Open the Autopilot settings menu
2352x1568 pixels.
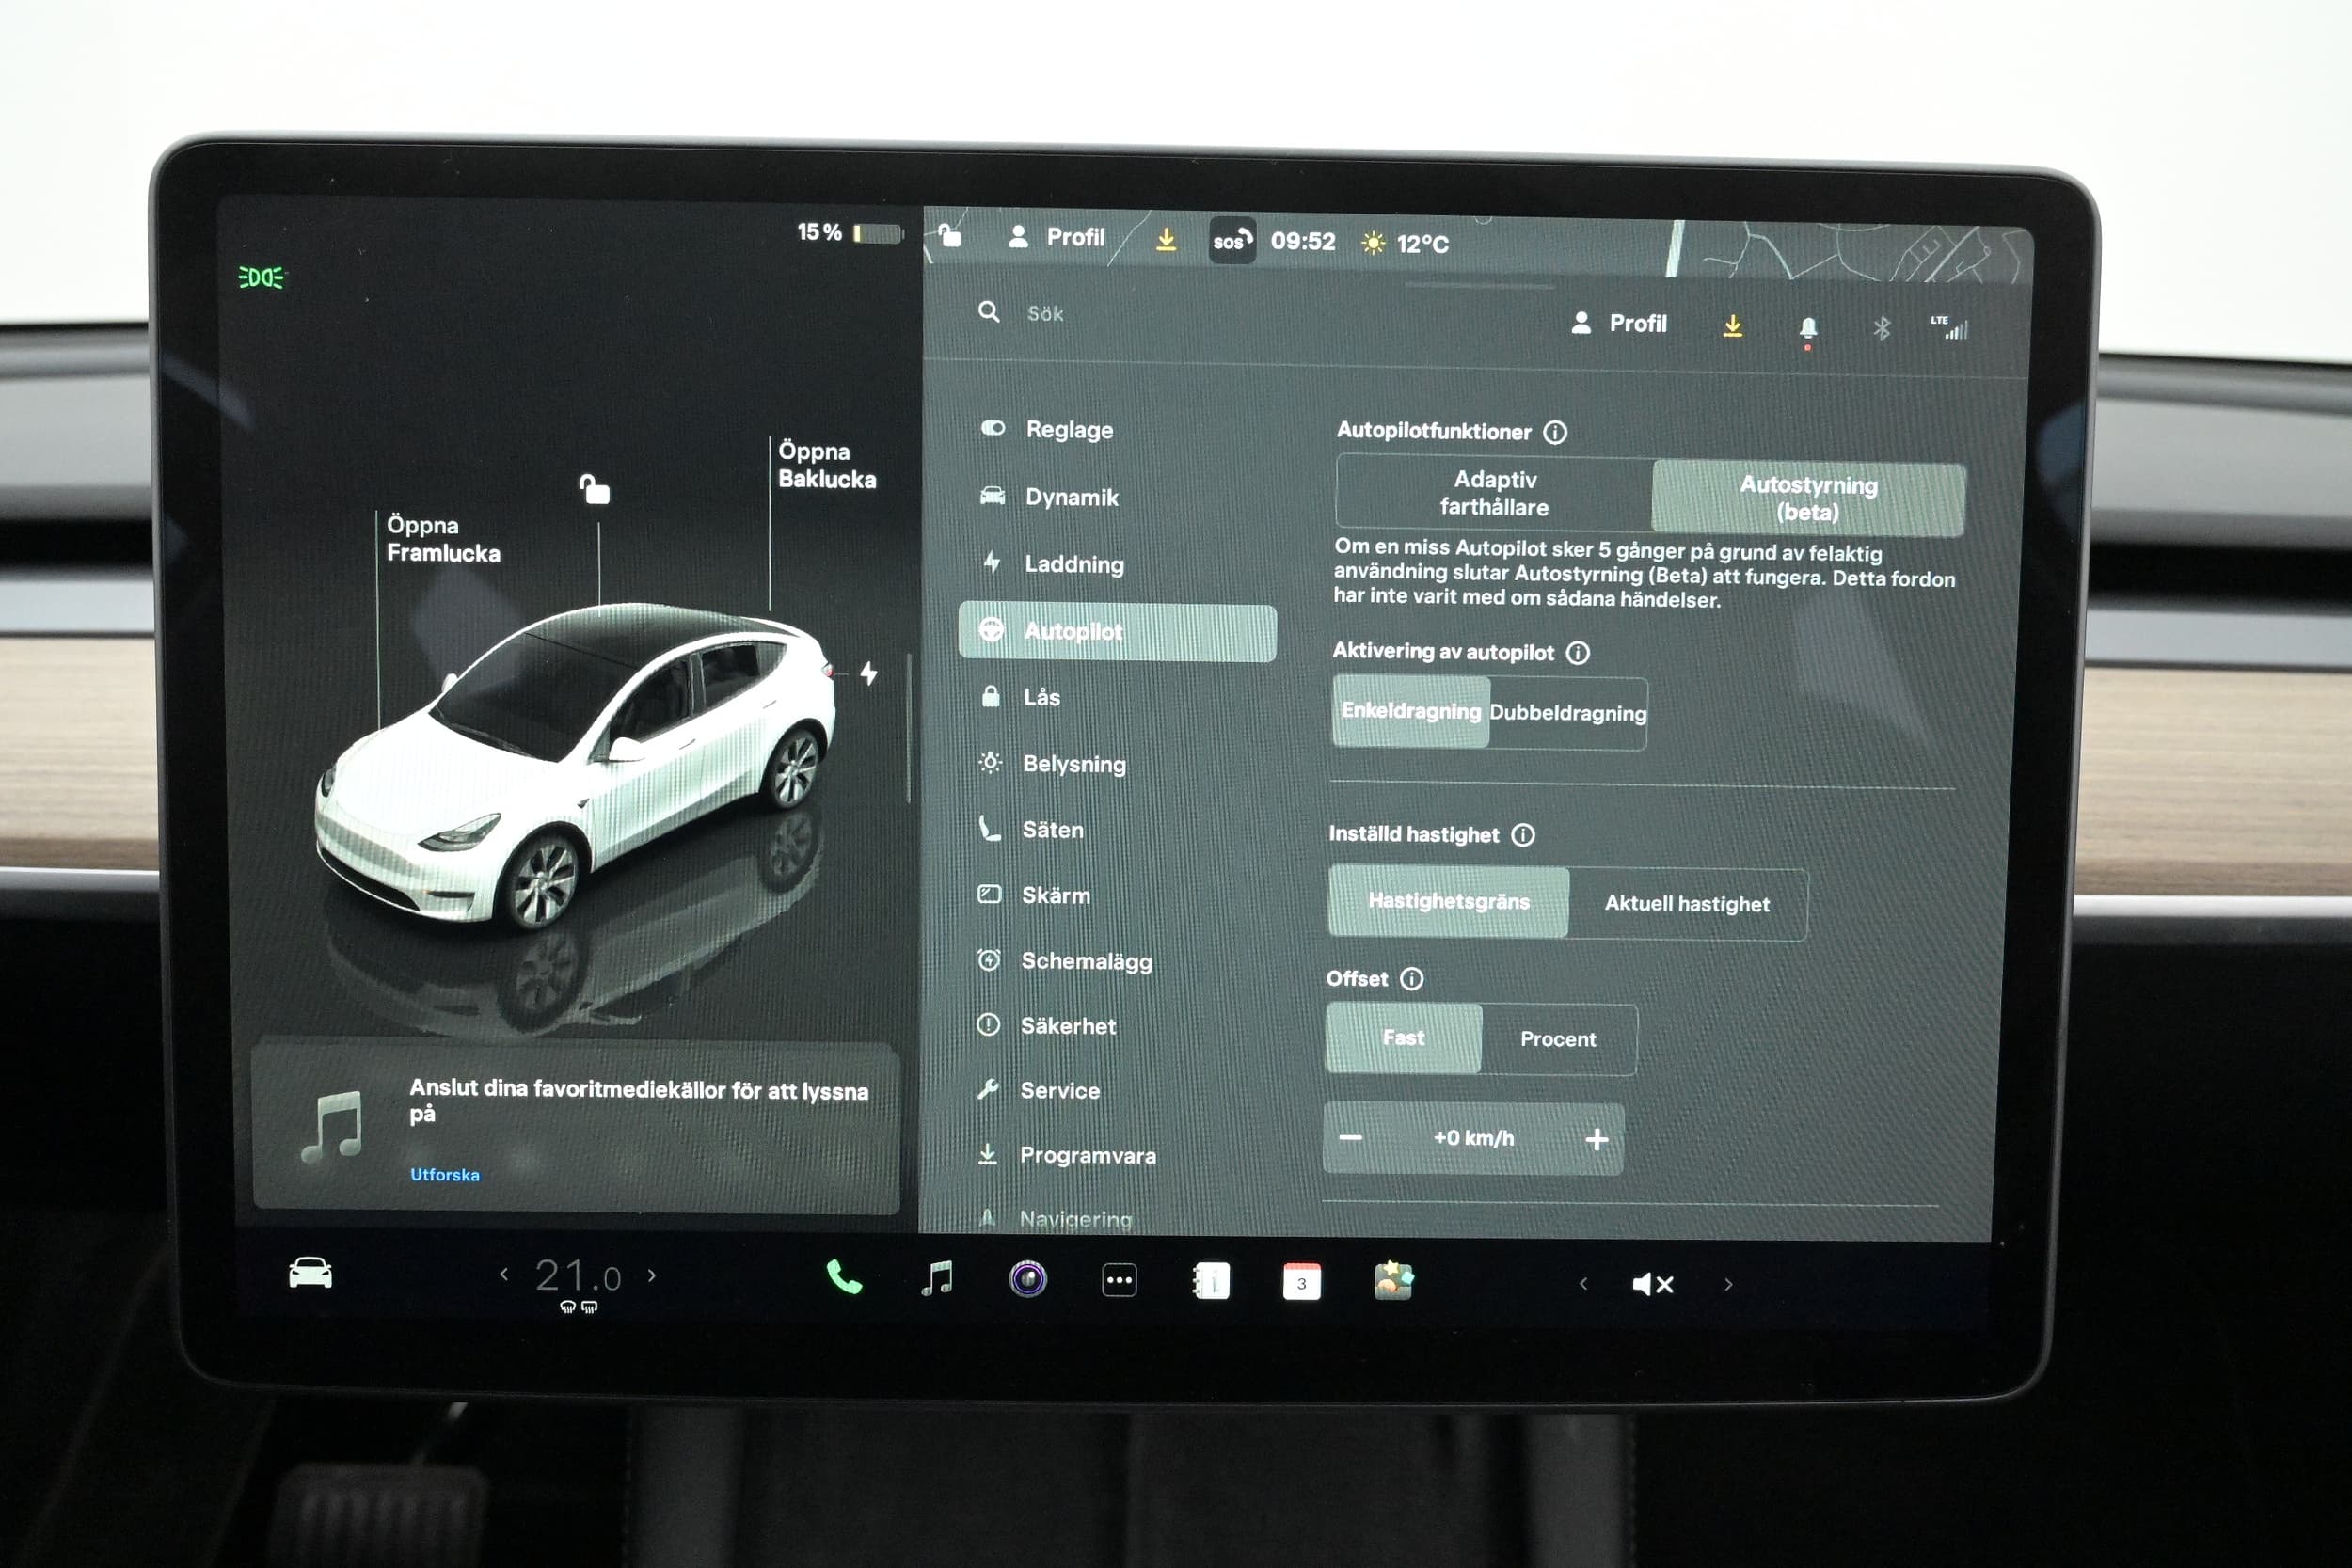pyautogui.click(x=1117, y=632)
